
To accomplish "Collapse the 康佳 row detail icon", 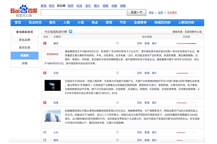I will click(118, 43).
